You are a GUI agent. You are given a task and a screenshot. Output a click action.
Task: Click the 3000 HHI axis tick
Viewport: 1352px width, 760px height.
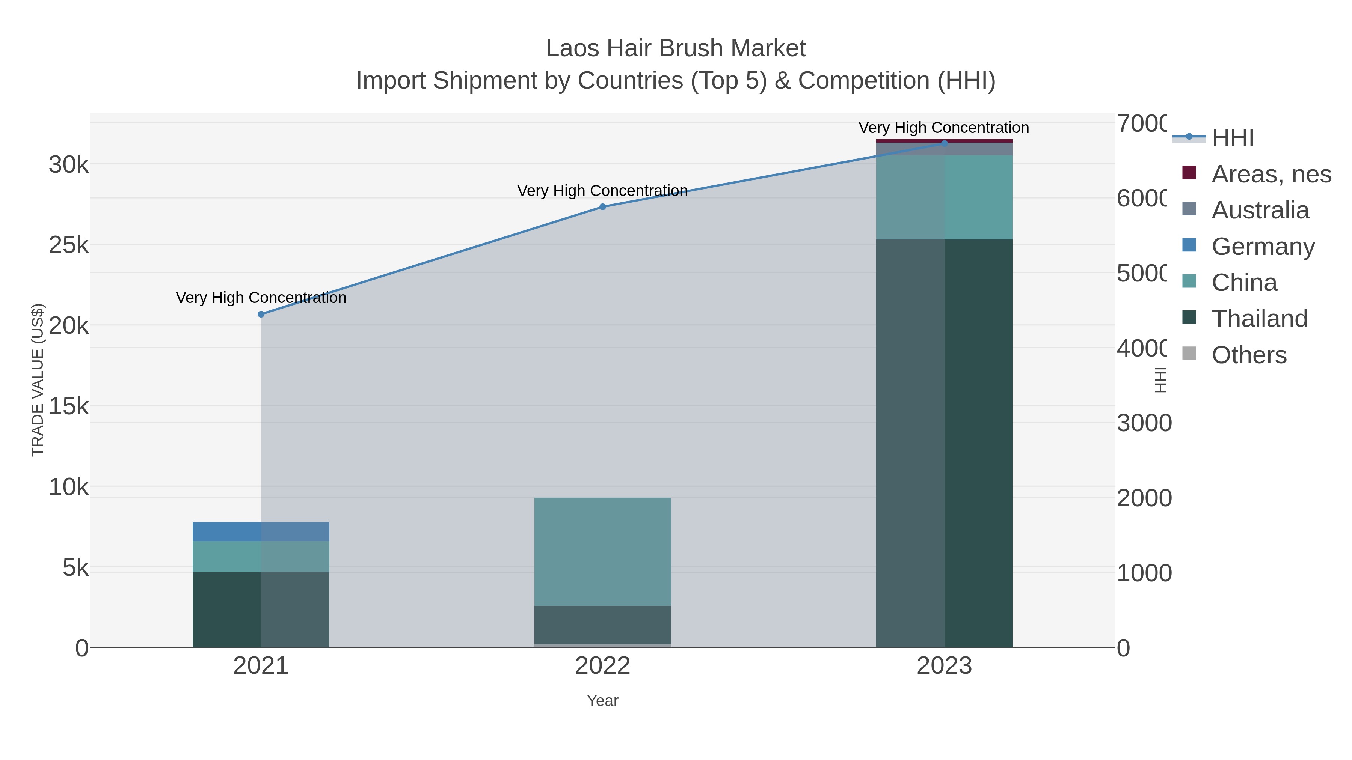coord(1144,423)
